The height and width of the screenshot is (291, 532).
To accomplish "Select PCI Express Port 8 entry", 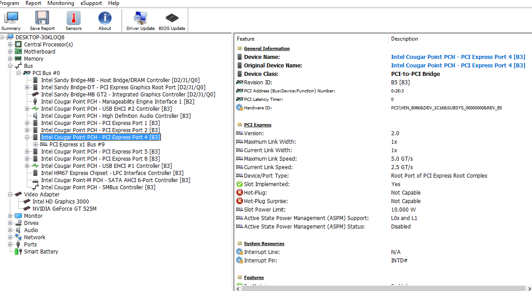I will pyautogui.click(x=101, y=158).
